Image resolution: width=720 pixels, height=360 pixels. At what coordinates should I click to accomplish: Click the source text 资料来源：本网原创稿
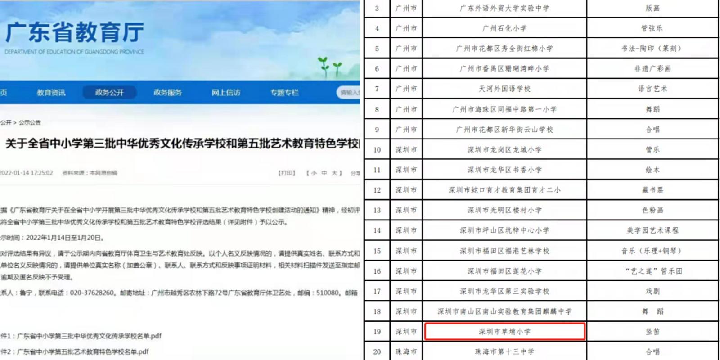(x=90, y=173)
